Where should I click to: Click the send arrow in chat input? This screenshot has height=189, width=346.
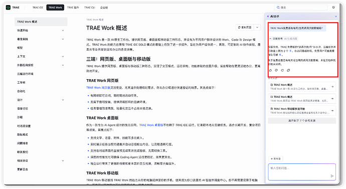point(332,176)
